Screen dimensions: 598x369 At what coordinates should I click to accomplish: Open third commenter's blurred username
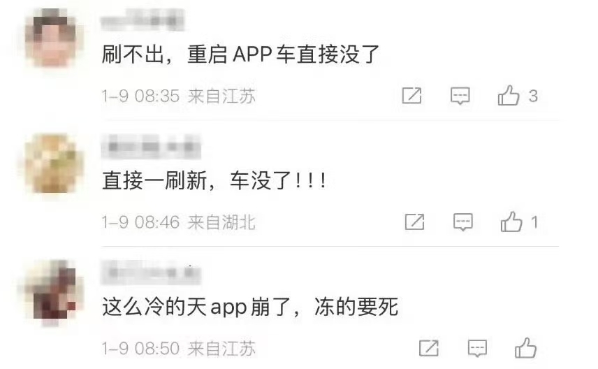tap(151, 273)
